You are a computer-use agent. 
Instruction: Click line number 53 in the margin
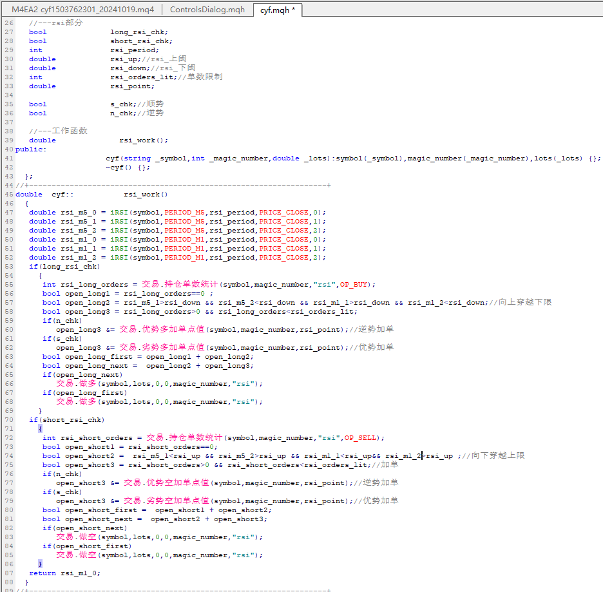[8, 266]
